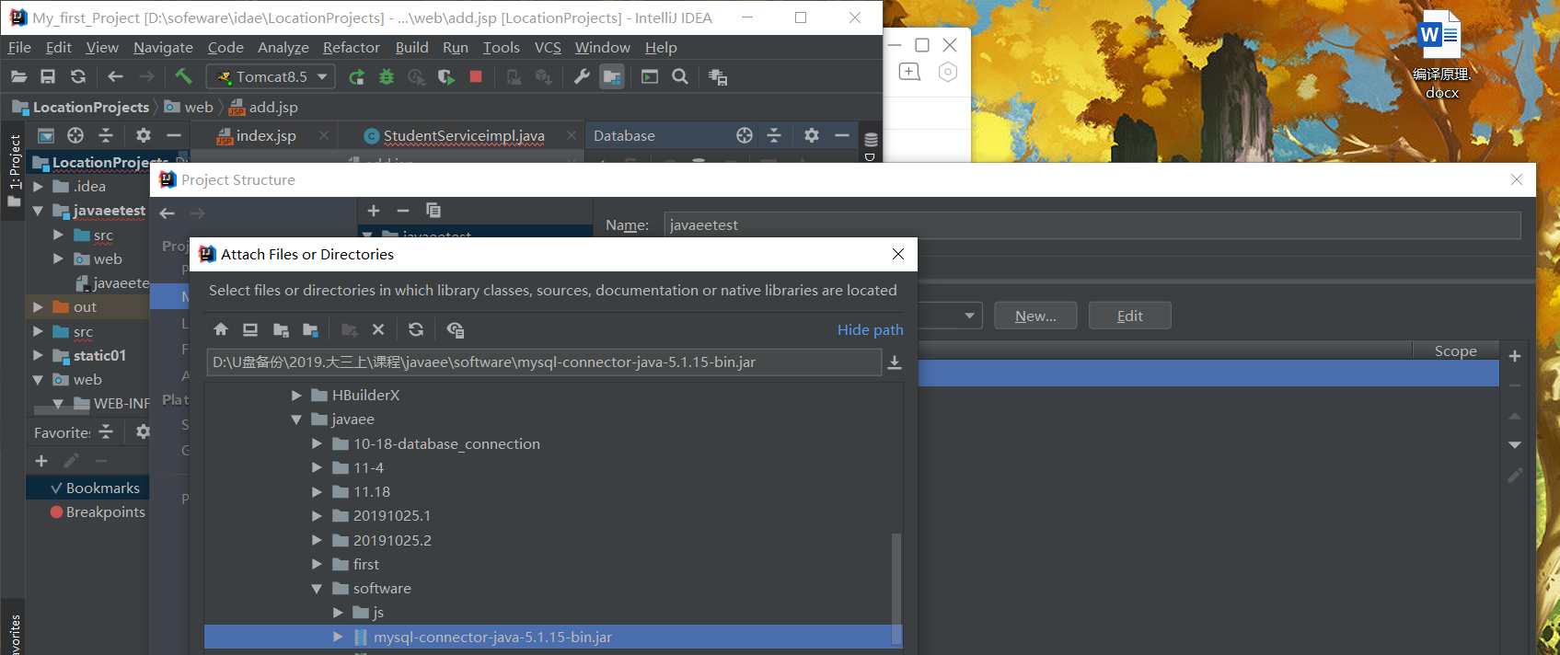Select the 11.18 folder
The width and height of the screenshot is (1560, 655).
click(x=372, y=492)
